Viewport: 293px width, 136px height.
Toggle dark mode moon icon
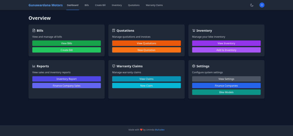252,5
